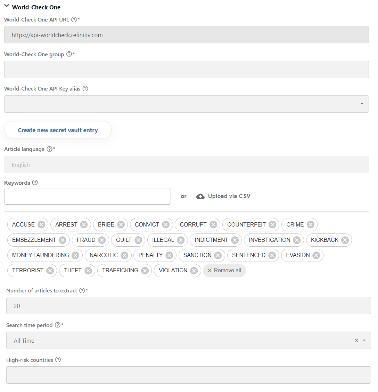The width and height of the screenshot is (378, 392).
Task: Open the API Key alias dropdown
Action: (187, 104)
